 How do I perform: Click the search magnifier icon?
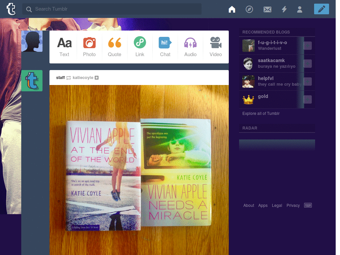click(x=29, y=9)
